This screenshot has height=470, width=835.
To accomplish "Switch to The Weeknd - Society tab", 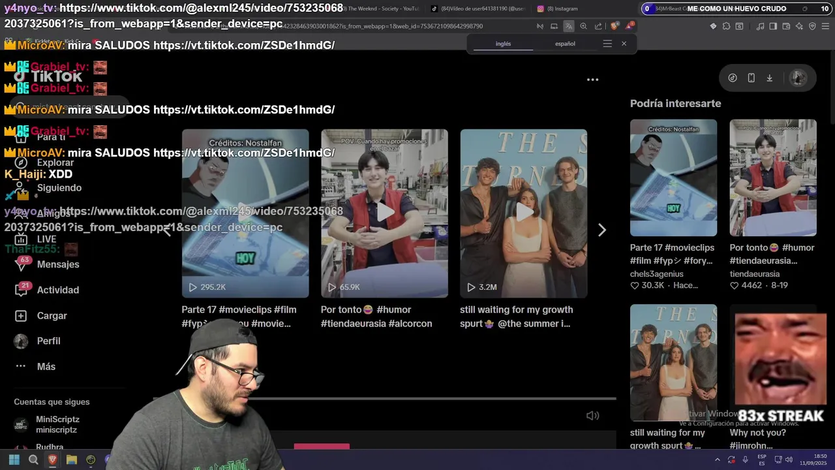I will pos(378,8).
